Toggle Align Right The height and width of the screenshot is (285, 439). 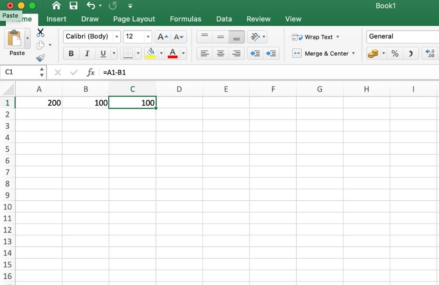(237, 53)
